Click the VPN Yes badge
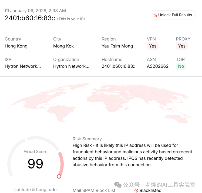This screenshot has width=202, height=193. tap(153, 46)
